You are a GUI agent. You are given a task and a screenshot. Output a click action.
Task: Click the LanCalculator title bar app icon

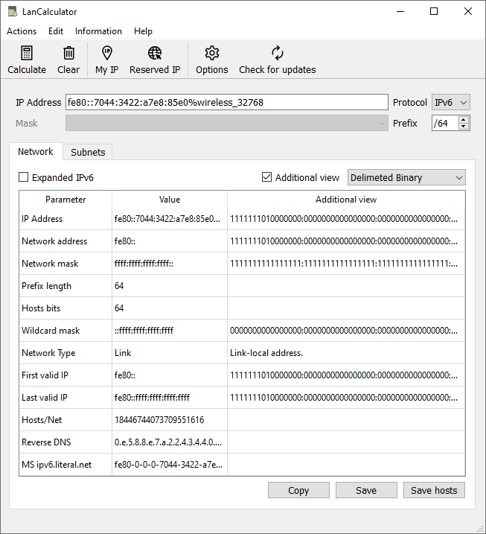[x=13, y=12]
